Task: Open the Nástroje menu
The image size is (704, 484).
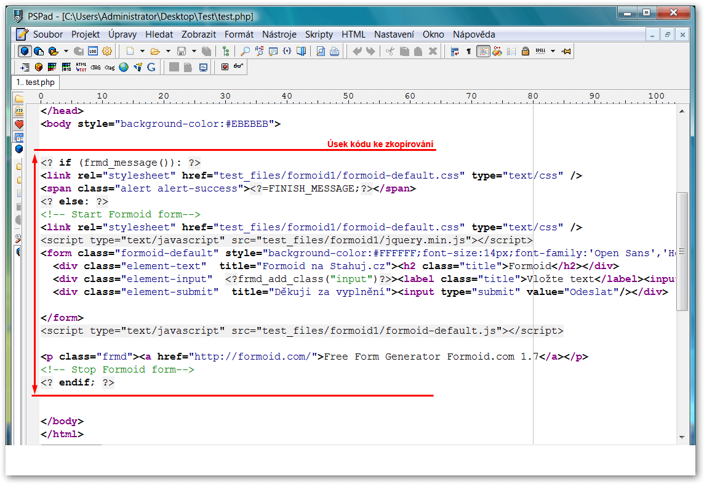Action: click(x=279, y=34)
